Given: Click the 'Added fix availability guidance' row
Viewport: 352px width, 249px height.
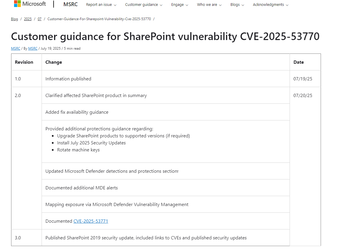Looking at the screenshot, I should [x=77, y=112].
